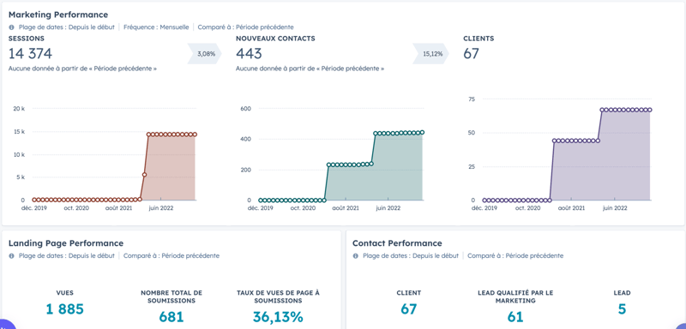Click "Comparé à : Période précédente" in Marketing Performance
The height and width of the screenshot is (329, 686).
pyautogui.click(x=245, y=27)
